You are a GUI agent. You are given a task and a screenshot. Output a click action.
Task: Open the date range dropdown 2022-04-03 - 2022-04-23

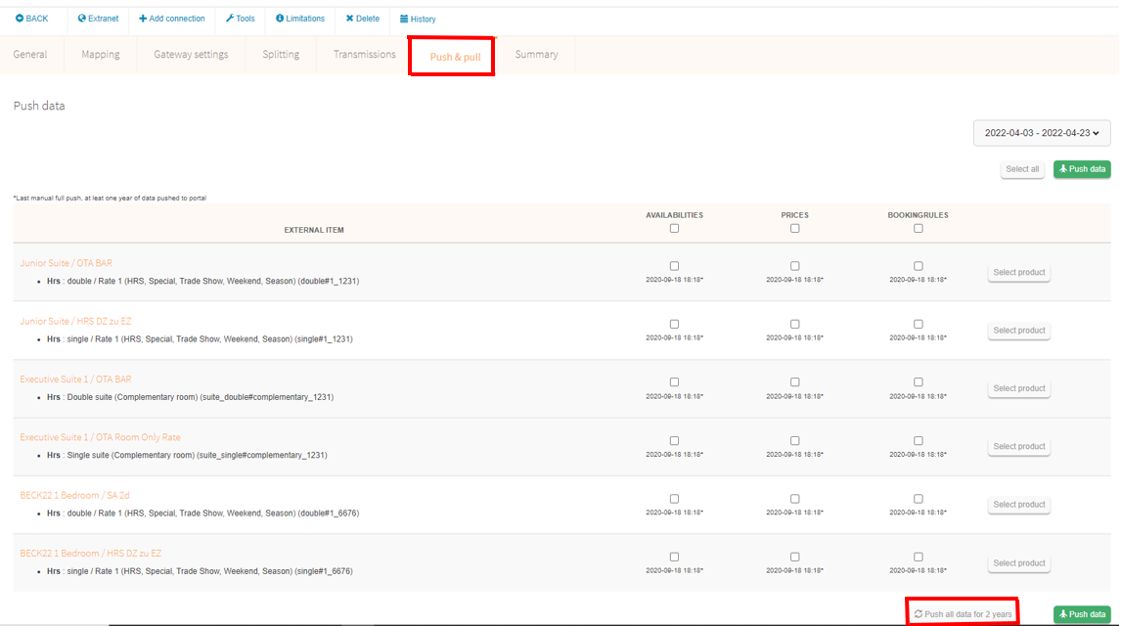click(x=1042, y=133)
